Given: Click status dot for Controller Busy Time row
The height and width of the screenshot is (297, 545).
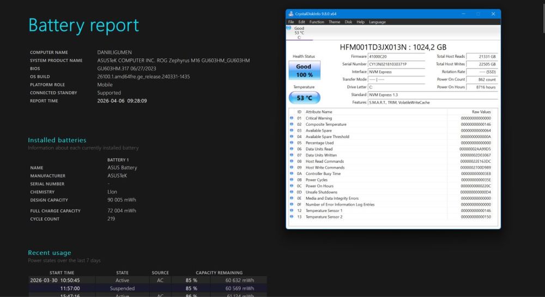Looking at the screenshot, I should coord(292,174).
